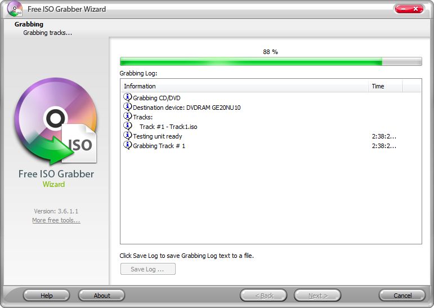
Task: Click the info icon beside Grabbing Track # 1
Action: tap(127, 145)
